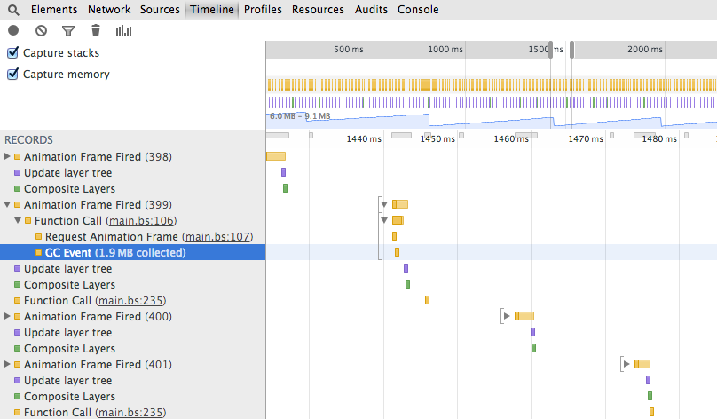Viewport: 717px width, 419px height.
Task: Follow the main.bs:106 link
Action: [141, 221]
